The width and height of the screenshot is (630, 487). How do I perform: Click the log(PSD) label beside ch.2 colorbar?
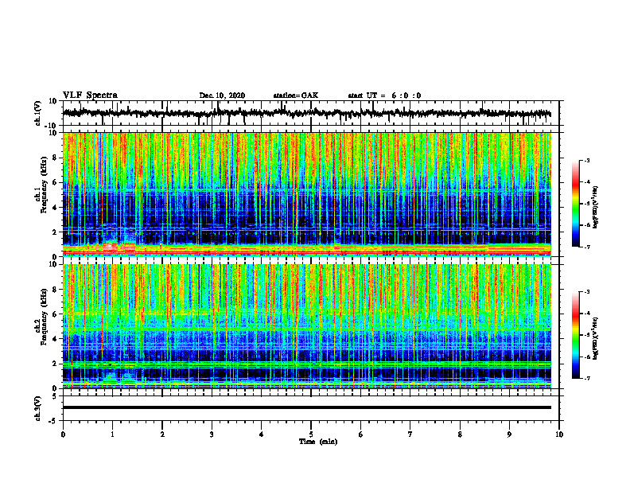click(x=596, y=338)
